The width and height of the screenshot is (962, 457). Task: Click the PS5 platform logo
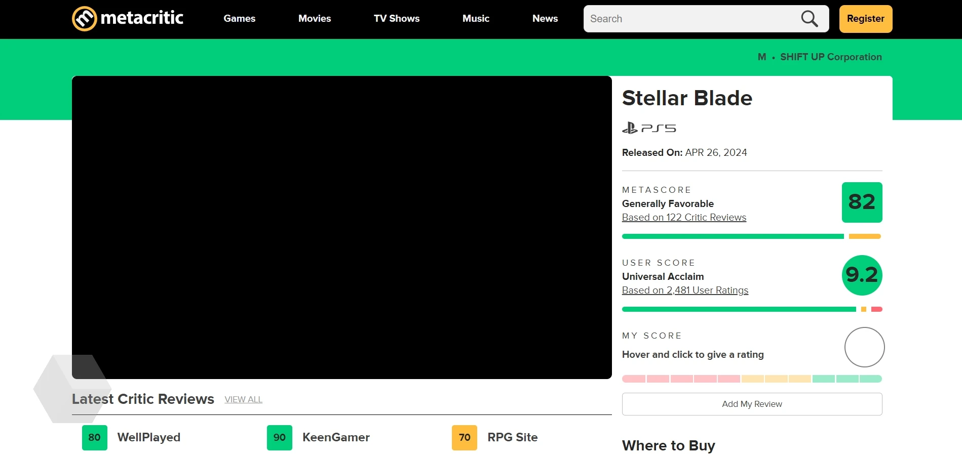(x=649, y=128)
